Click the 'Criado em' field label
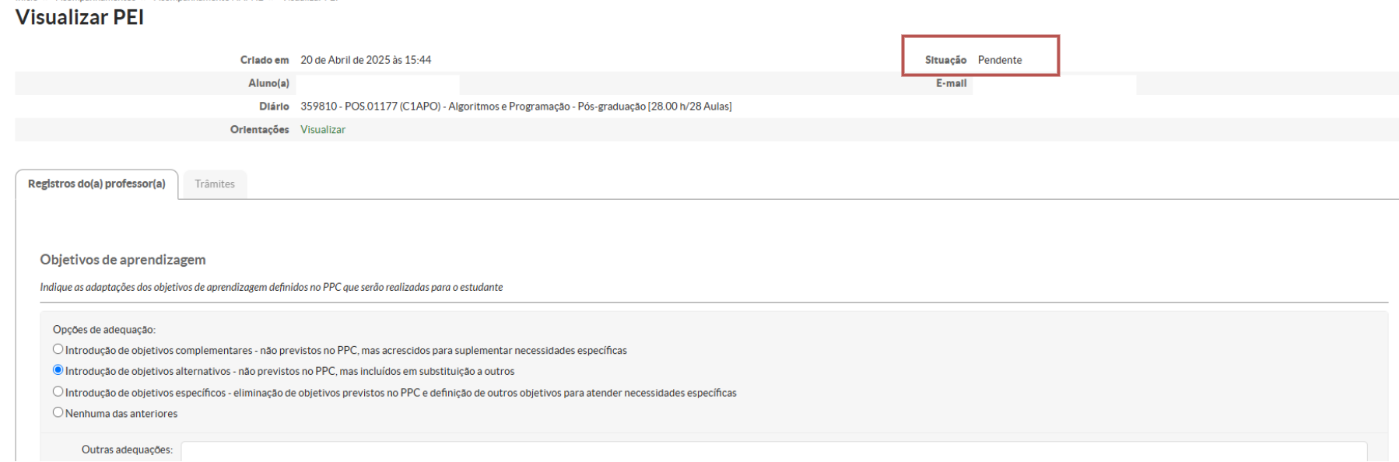This screenshot has height=462, width=1399. [265, 60]
